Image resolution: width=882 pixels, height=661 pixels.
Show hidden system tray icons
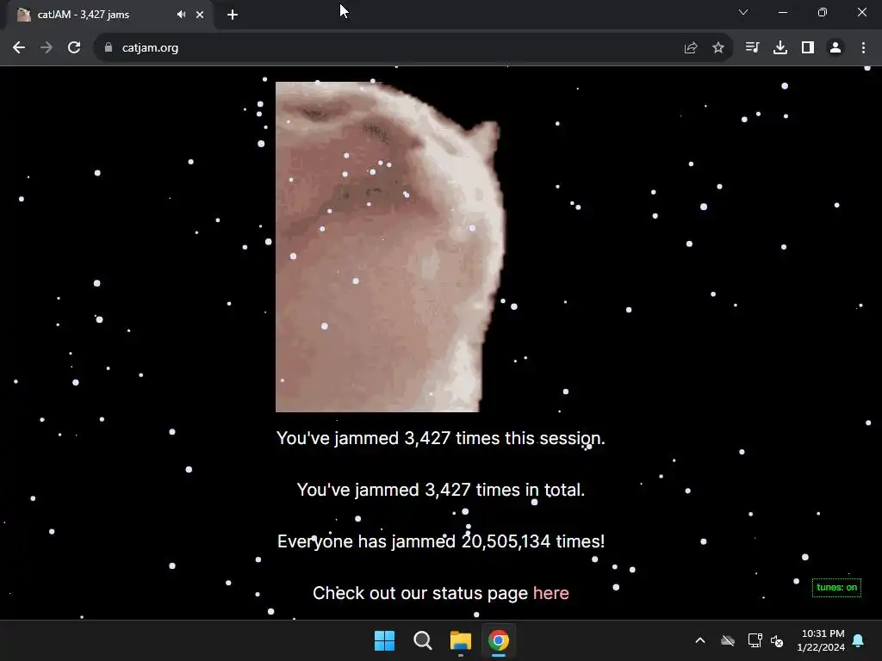pyautogui.click(x=700, y=640)
